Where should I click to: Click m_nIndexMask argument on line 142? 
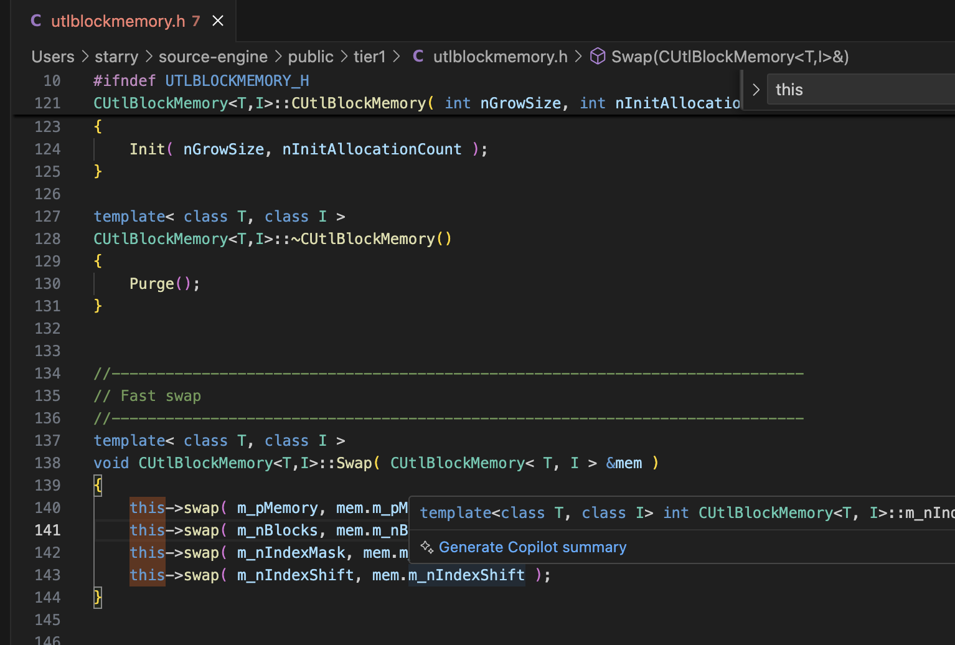291,553
